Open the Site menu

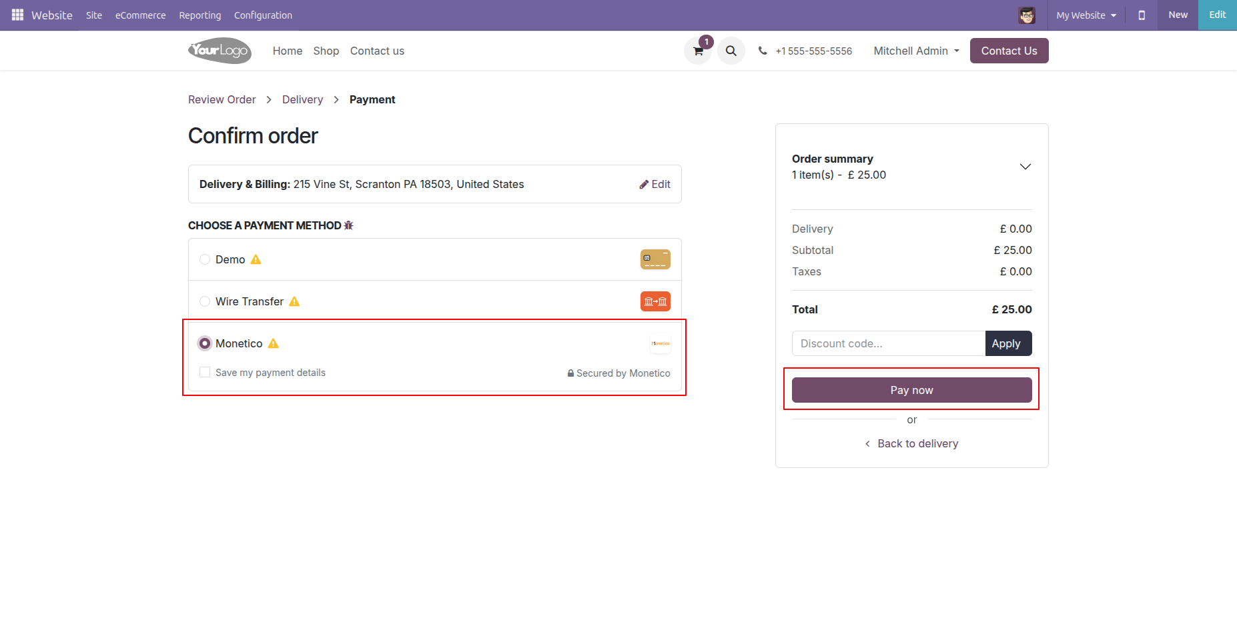[94, 15]
